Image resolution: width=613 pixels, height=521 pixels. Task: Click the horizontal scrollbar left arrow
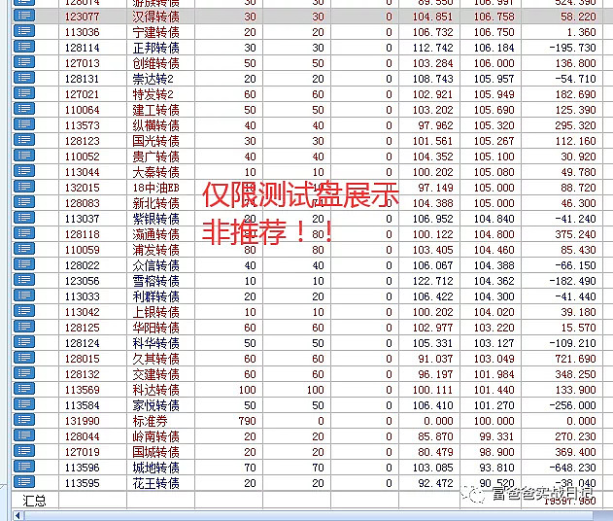[17, 515]
